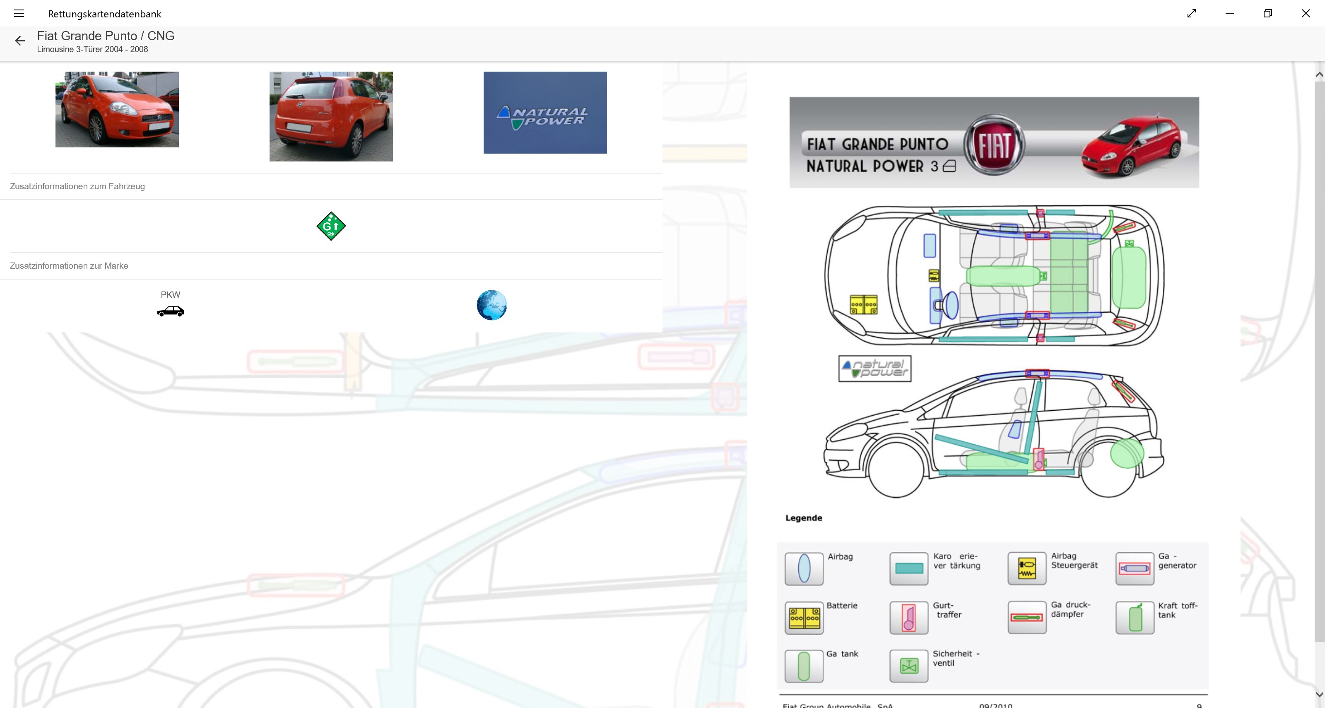Viewport: 1325px width, 708px height.
Task: Open the Natural Power badge photo
Action: point(545,113)
